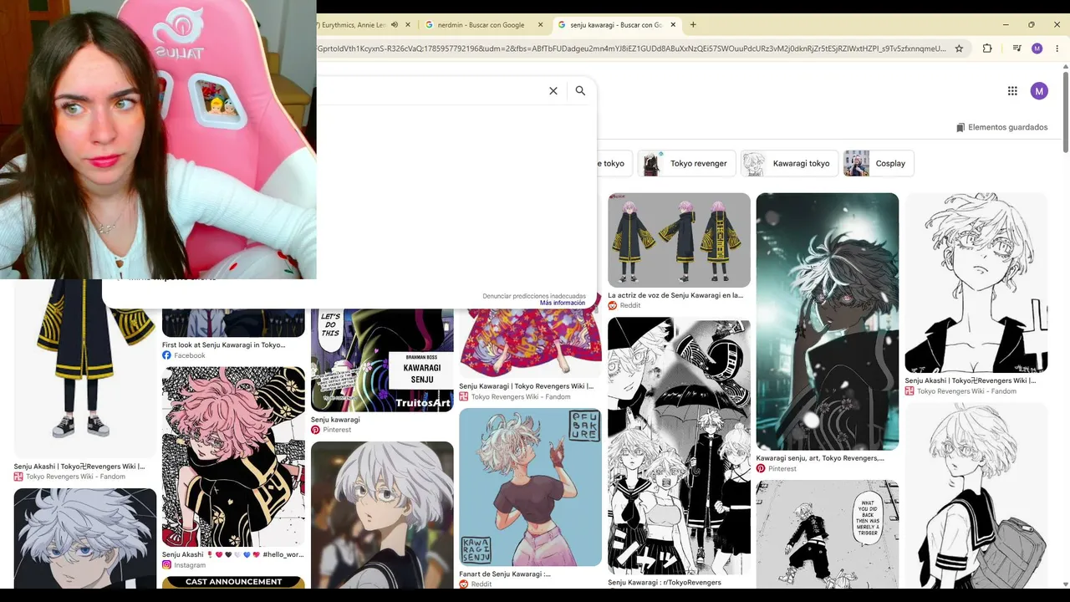Filter results by Kawaragi tokyo chip
Image resolution: width=1070 pixels, height=602 pixels.
pyautogui.click(x=789, y=164)
